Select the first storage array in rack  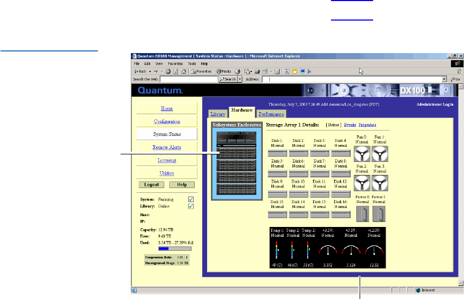236,153
